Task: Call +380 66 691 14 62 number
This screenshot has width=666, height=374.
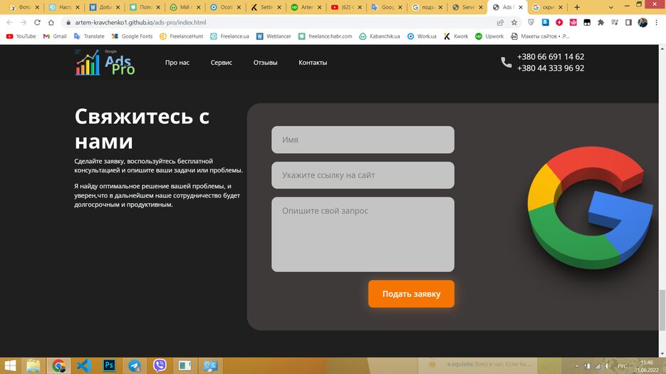Action: (551, 56)
